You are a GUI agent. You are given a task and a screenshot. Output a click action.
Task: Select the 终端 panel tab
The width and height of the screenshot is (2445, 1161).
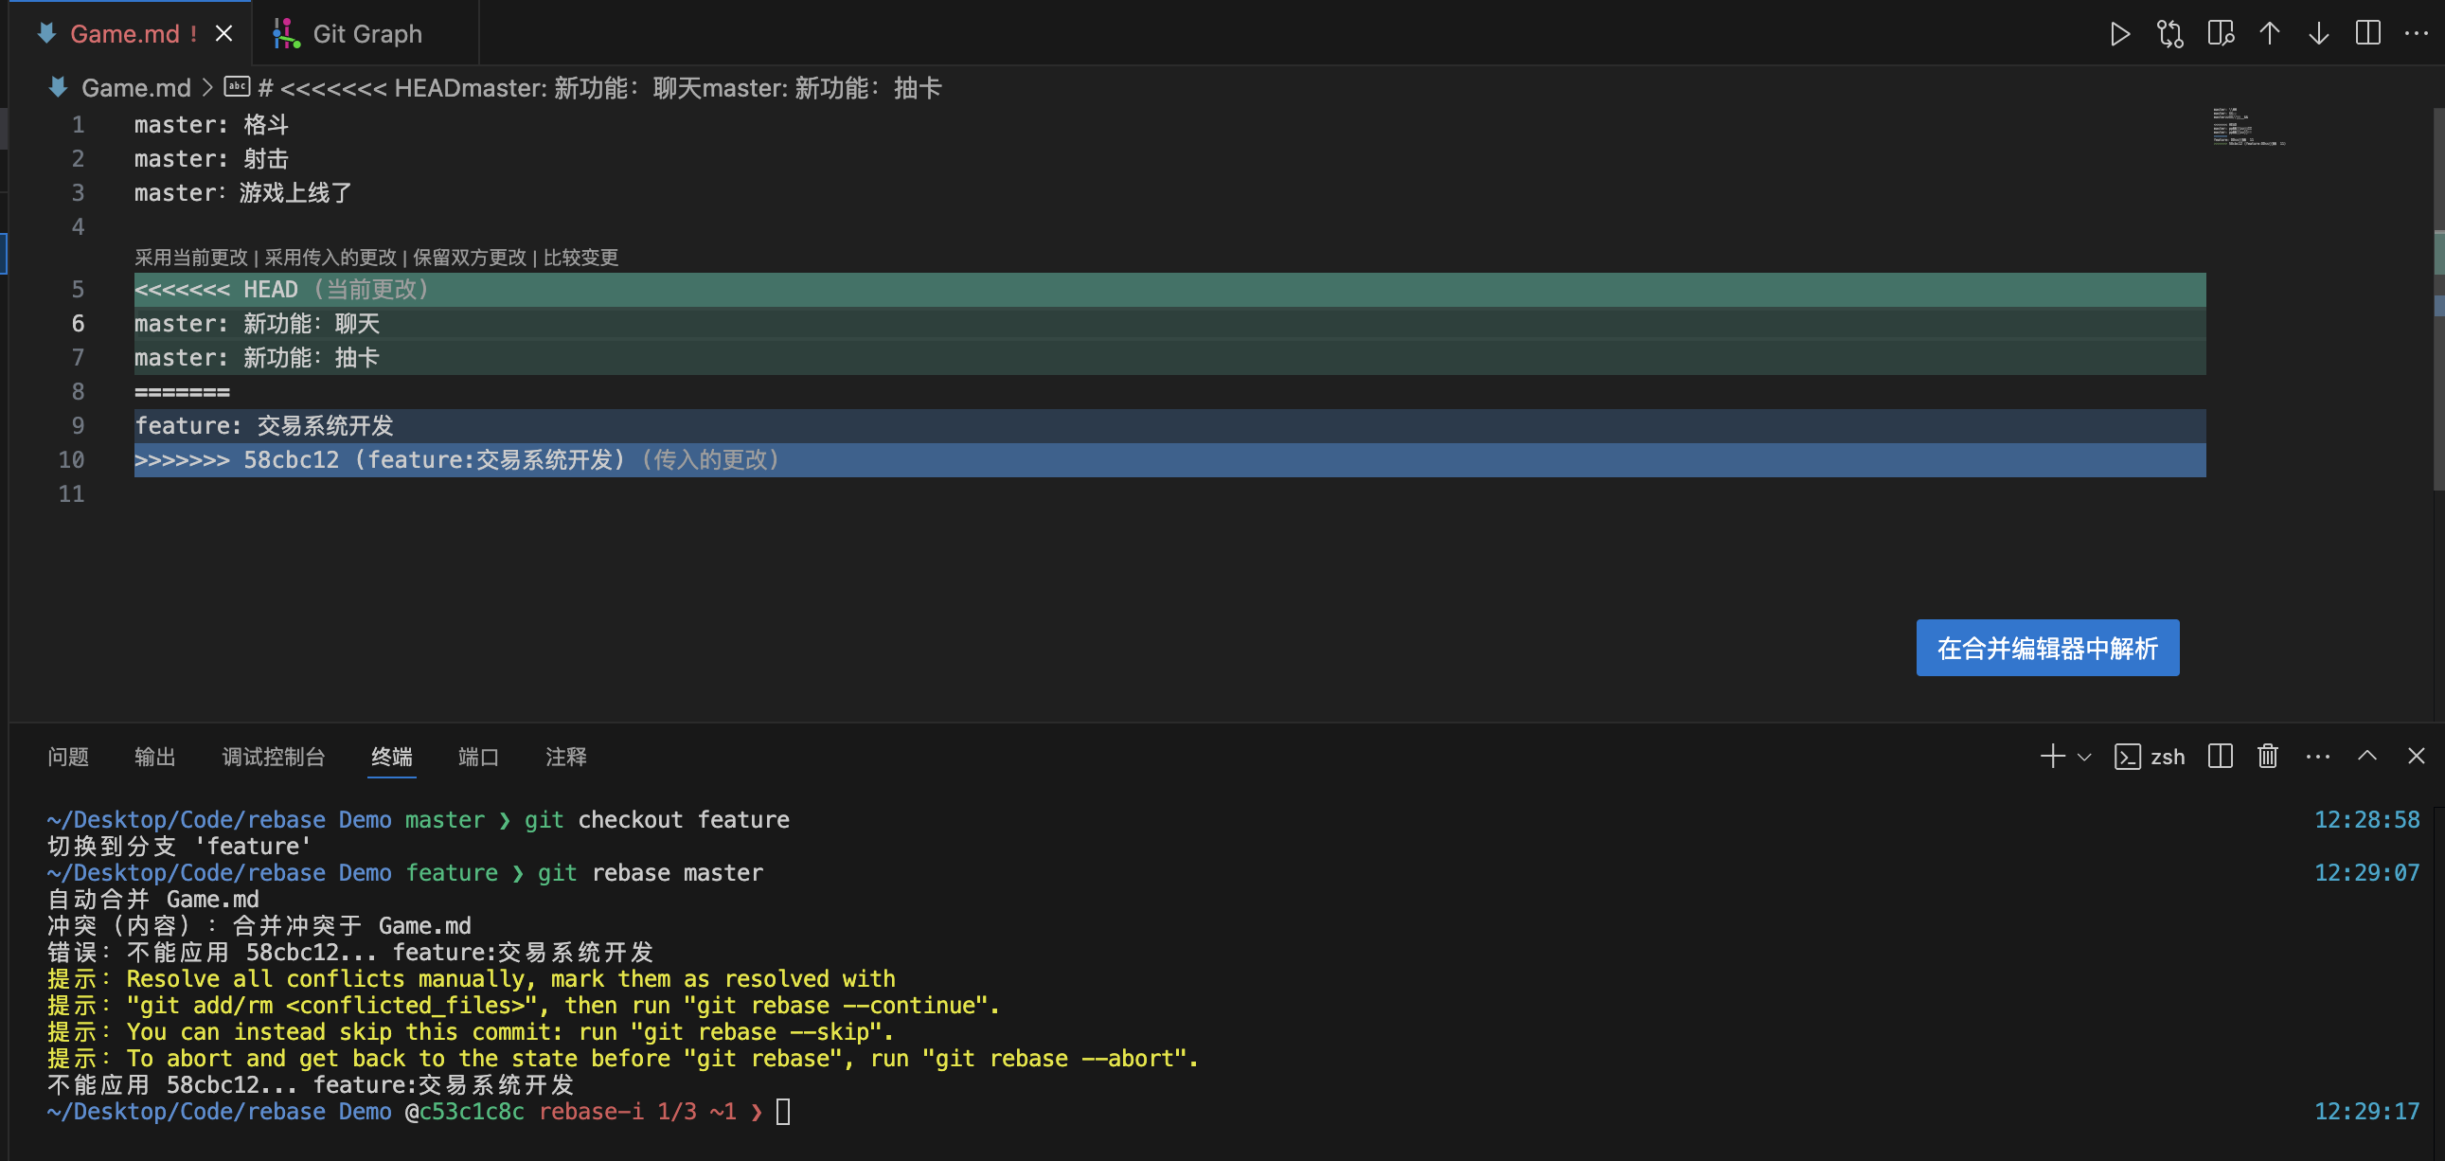pyautogui.click(x=392, y=757)
